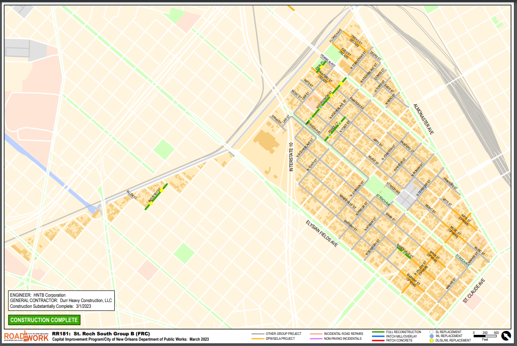Click the 'FRANKLIN AVE' street label
The width and height of the screenshot is (517, 346).
pyautogui.click(x=328, y=61)
